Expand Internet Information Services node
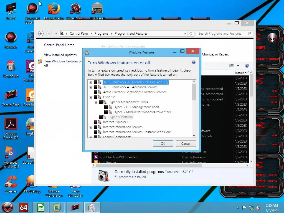284x213 pixels. (x=91, y=127)
